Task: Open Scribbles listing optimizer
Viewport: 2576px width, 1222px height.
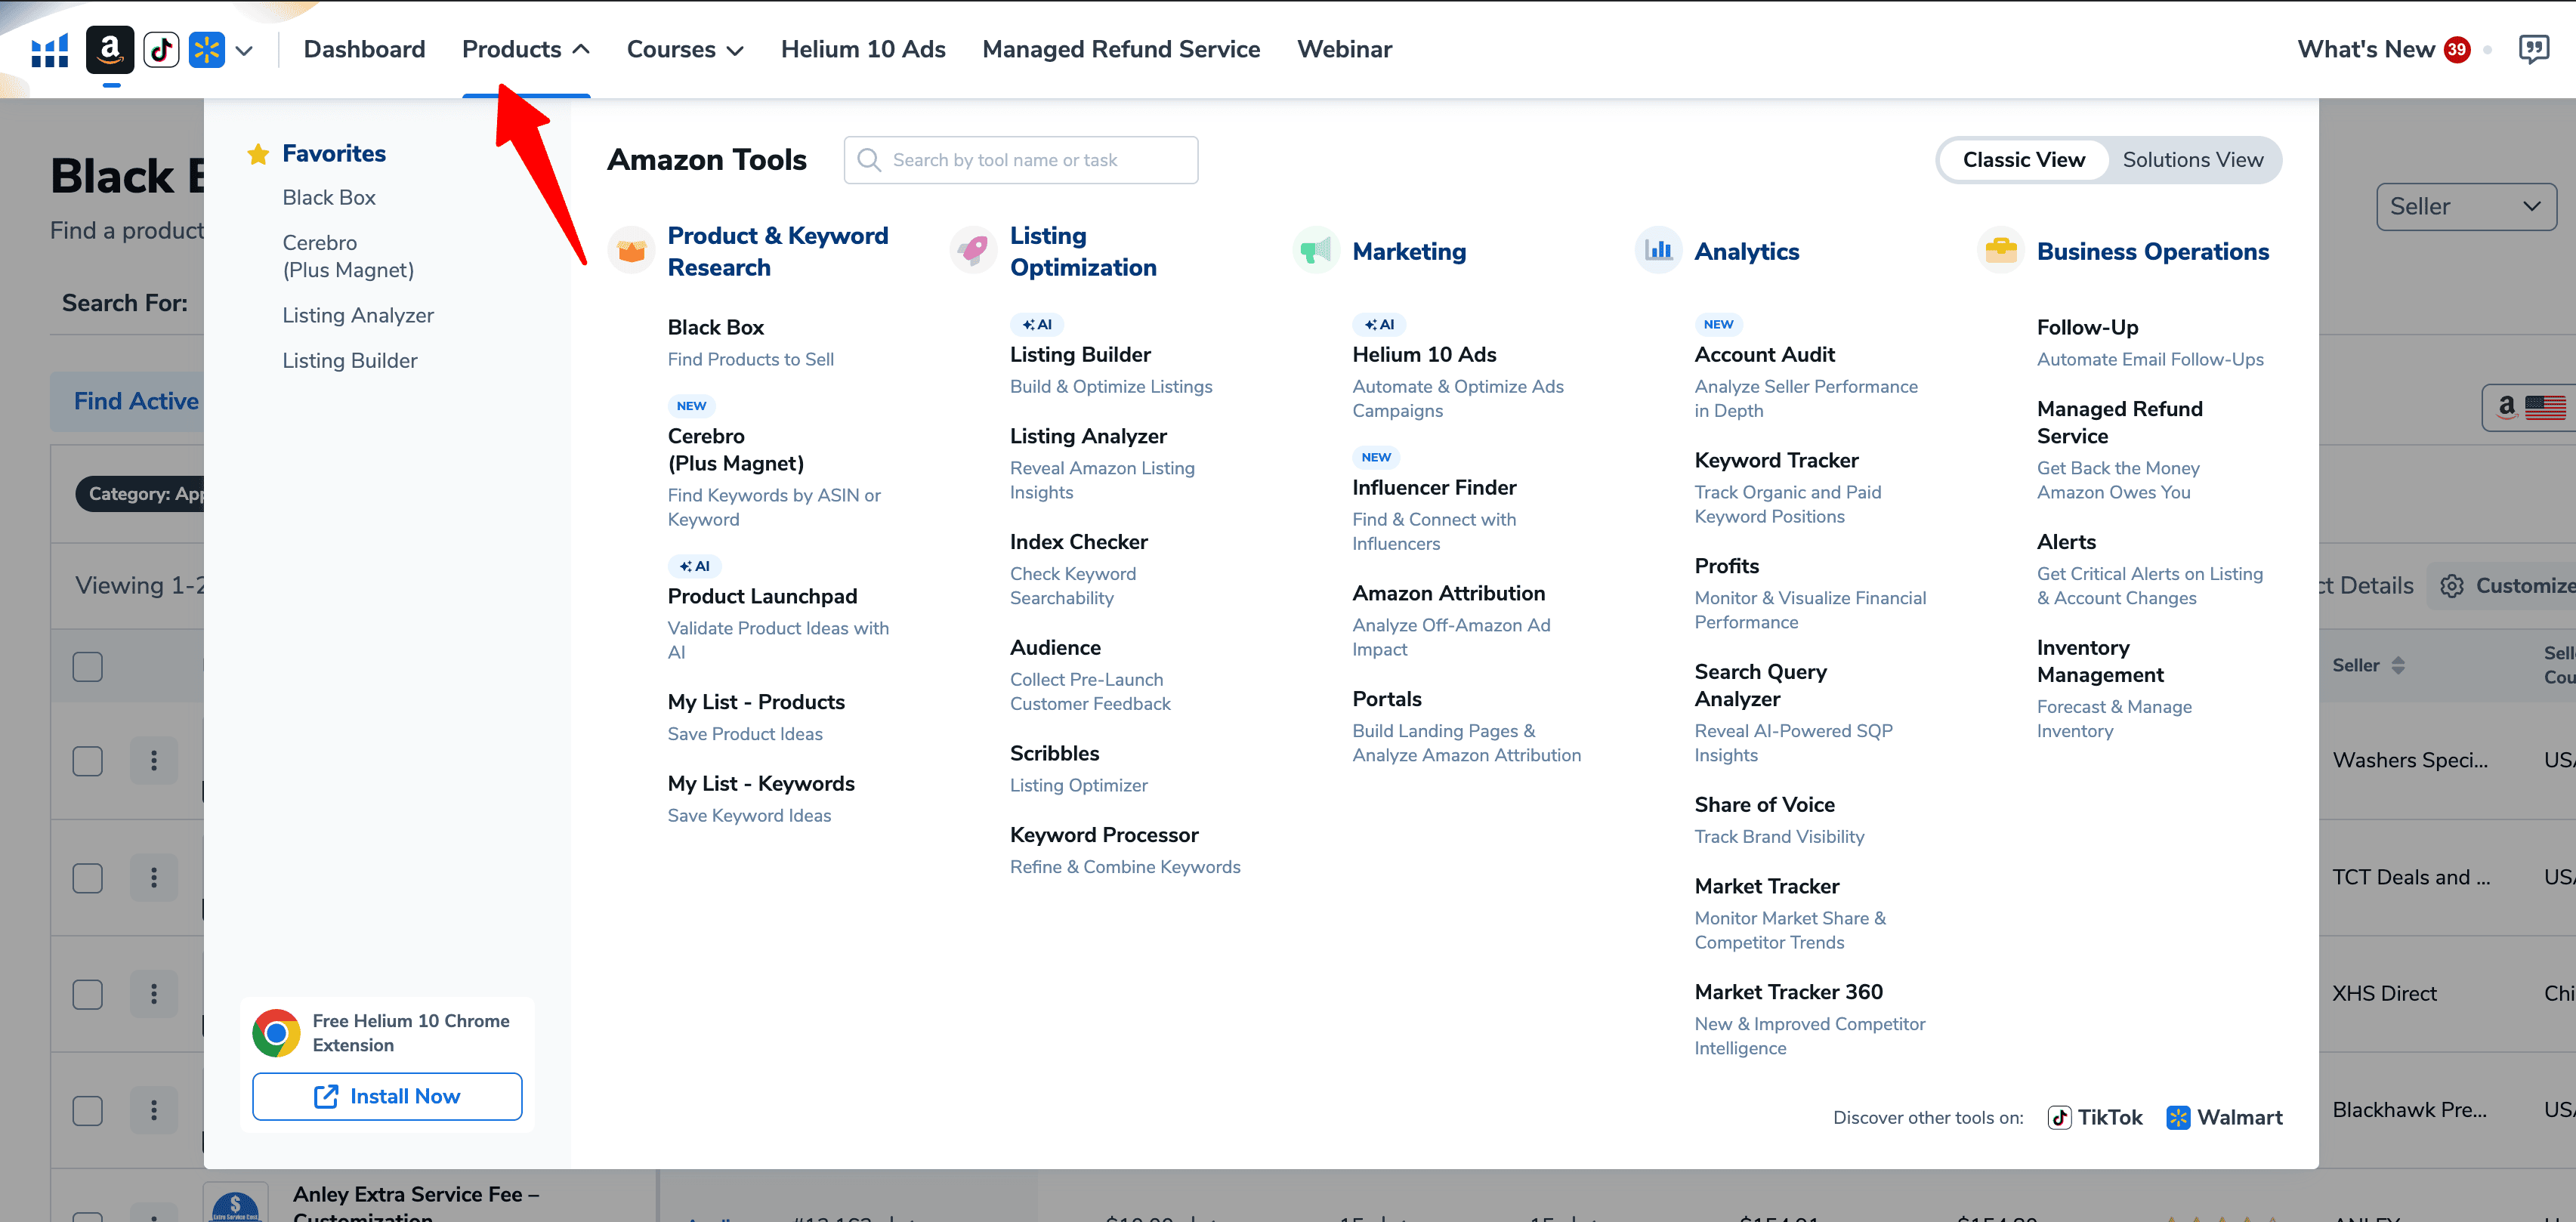Action: pos(1054,754)
